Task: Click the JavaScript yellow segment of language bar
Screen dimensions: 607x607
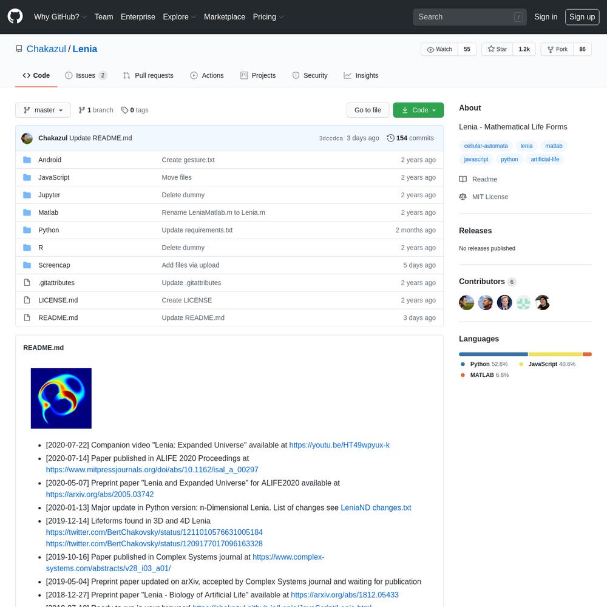Action: click(555, 354)
